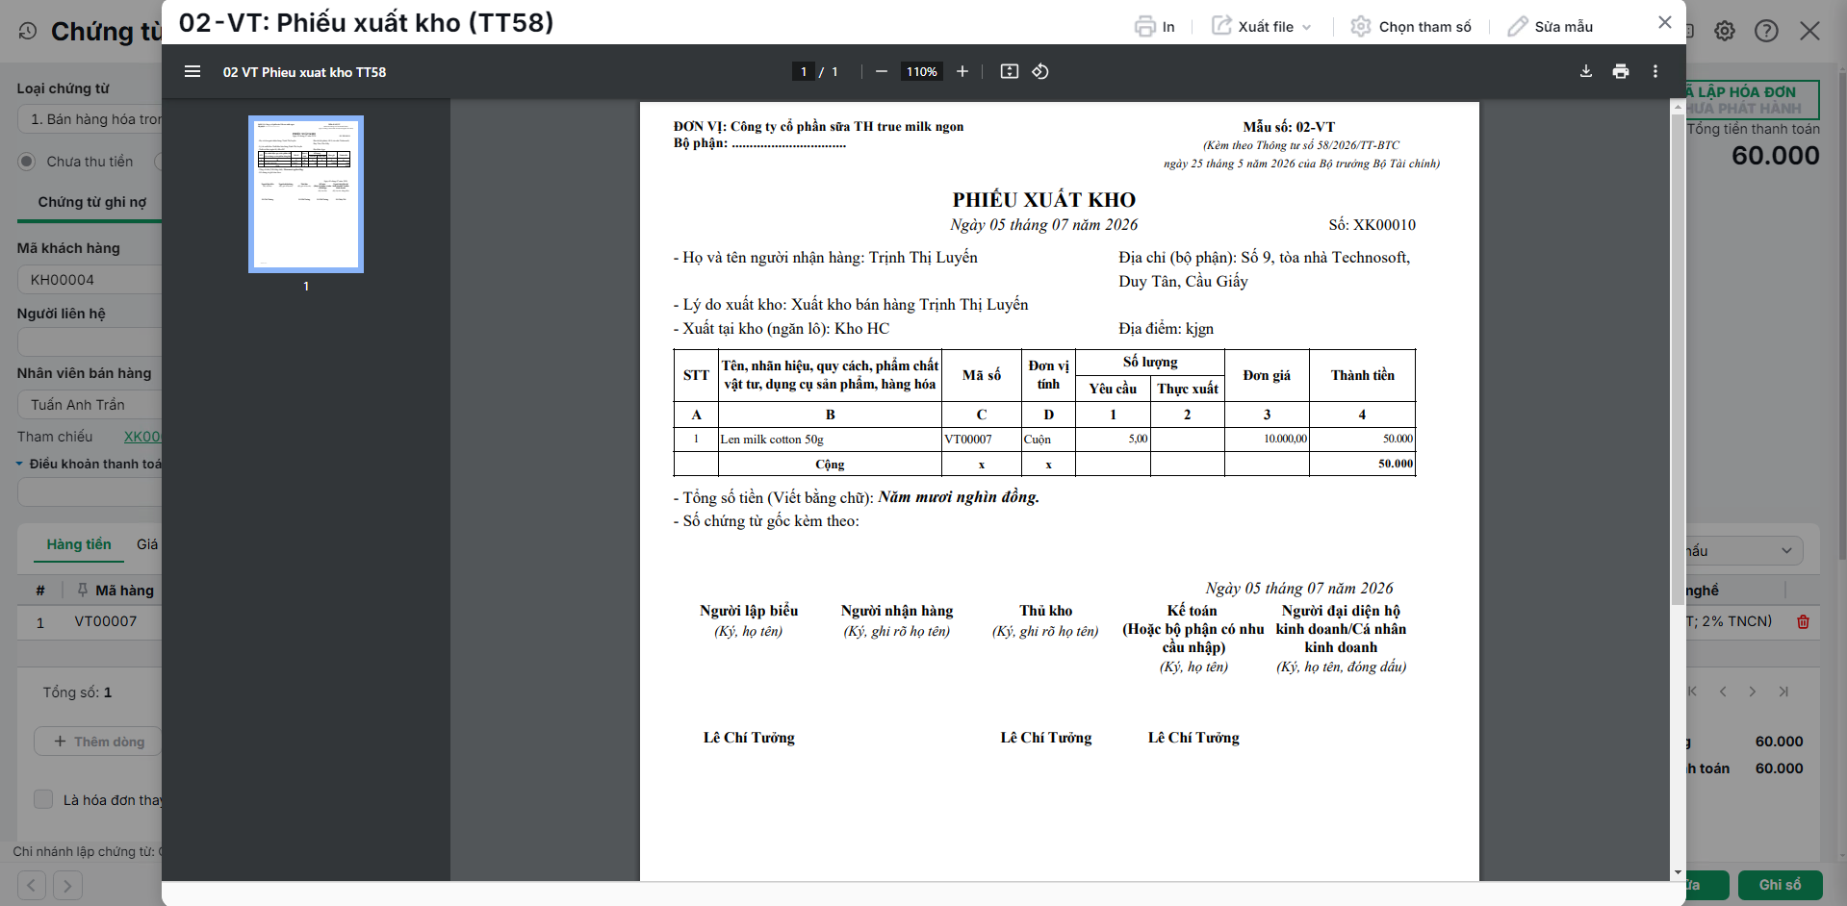Screen dimensions: 1847x906
Task: Click Sửa mẫu edit template button
Action: pyautogui.click(x=1551, y=26)
